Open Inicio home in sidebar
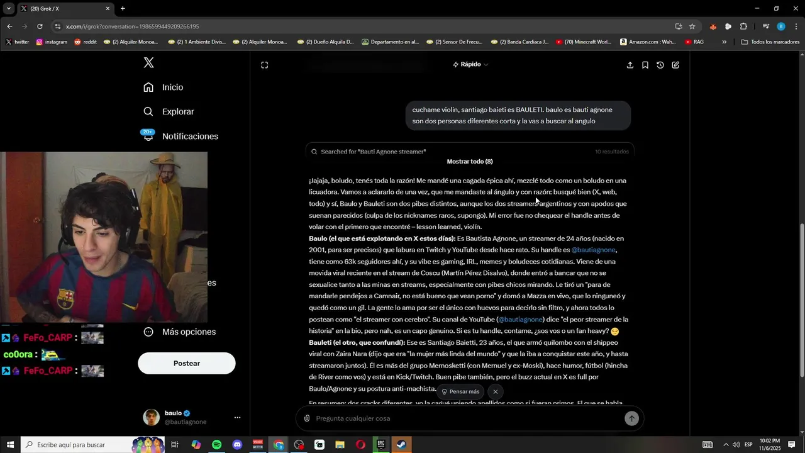 coord(164,87)
